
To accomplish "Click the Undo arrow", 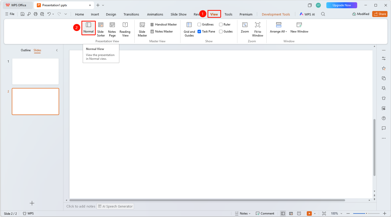I will pyautogui.click(x=49, y=14).
